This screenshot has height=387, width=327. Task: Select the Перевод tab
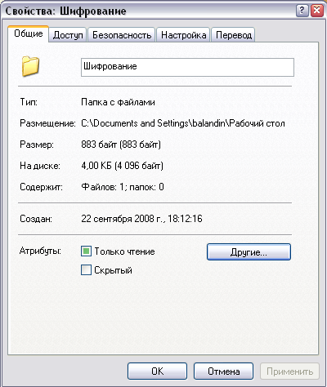(234, 35)
